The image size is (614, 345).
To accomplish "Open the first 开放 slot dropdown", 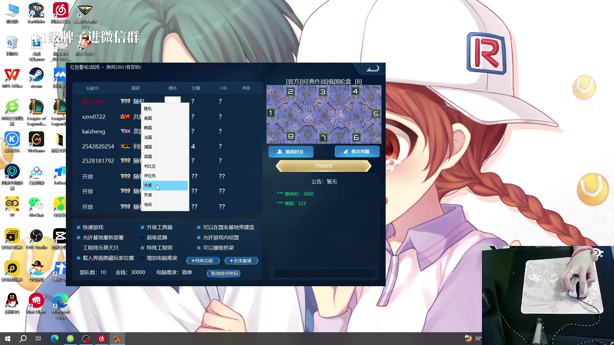I will pyautogui.click(x=88, y=177).
